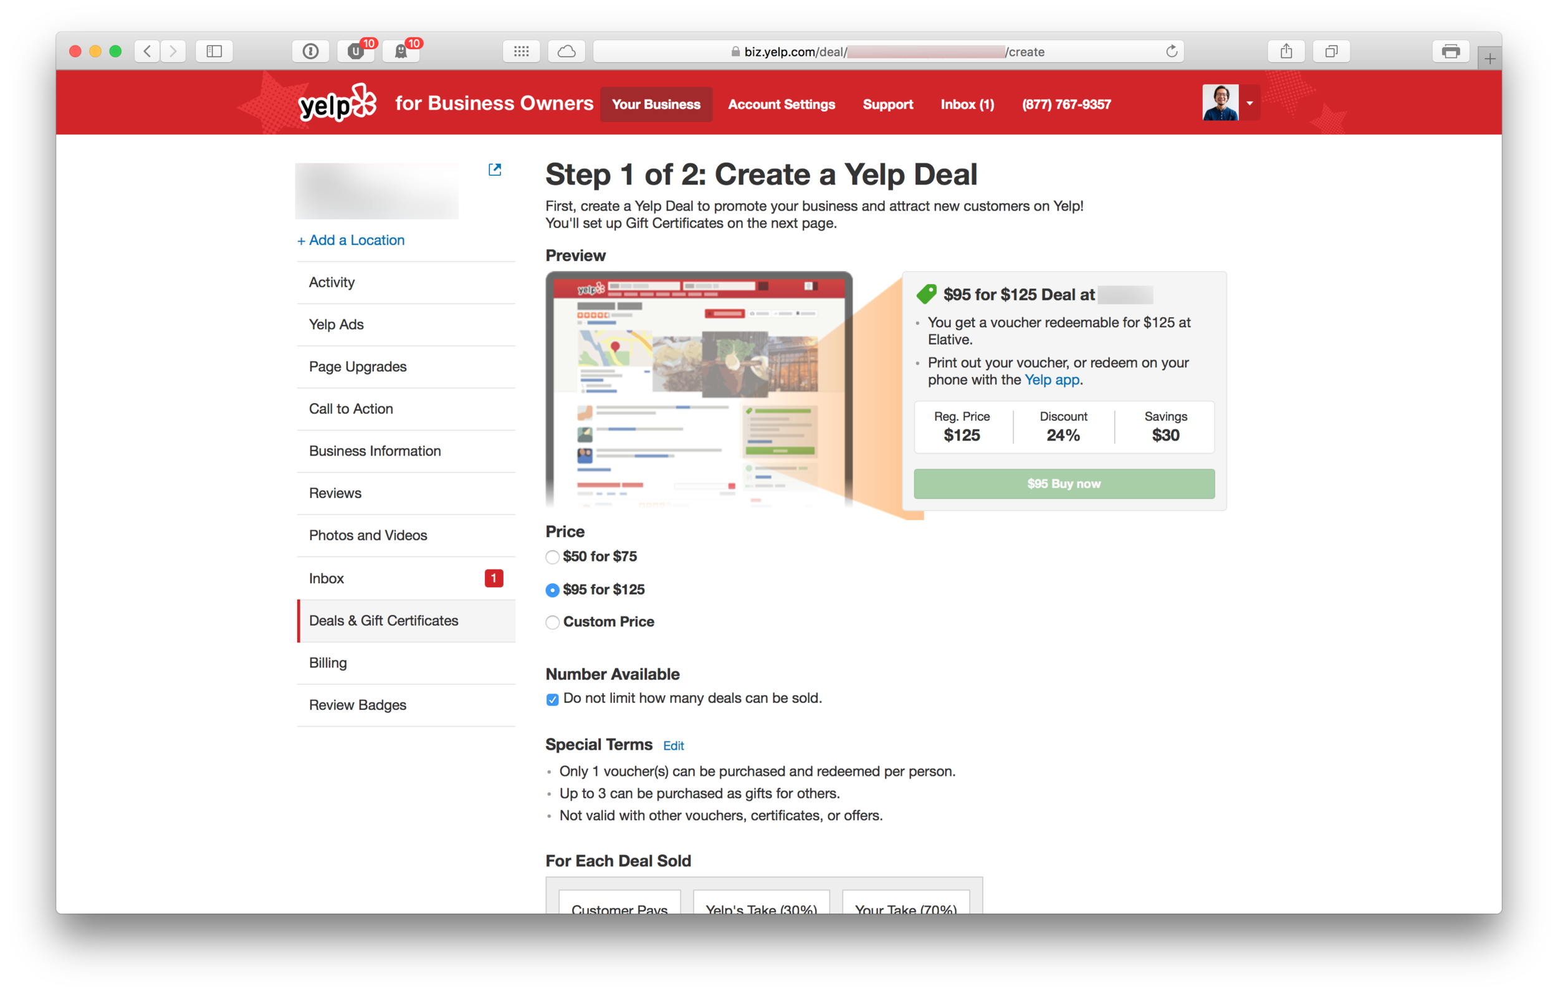Go forward with Safari's forward arrow
The height and width of the screenshot is (994, 1558).
[173, 51]
